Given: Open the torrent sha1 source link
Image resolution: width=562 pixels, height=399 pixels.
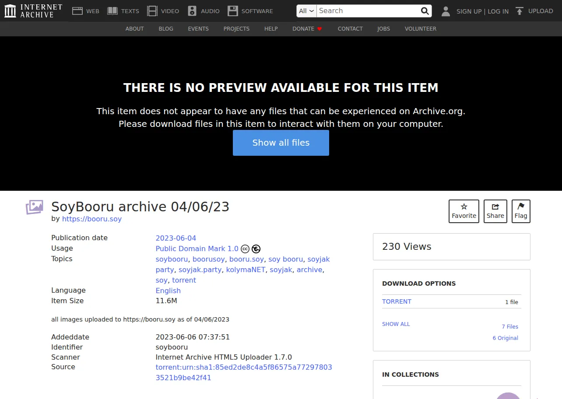Looking at the screenshot, I should (244, 372).
